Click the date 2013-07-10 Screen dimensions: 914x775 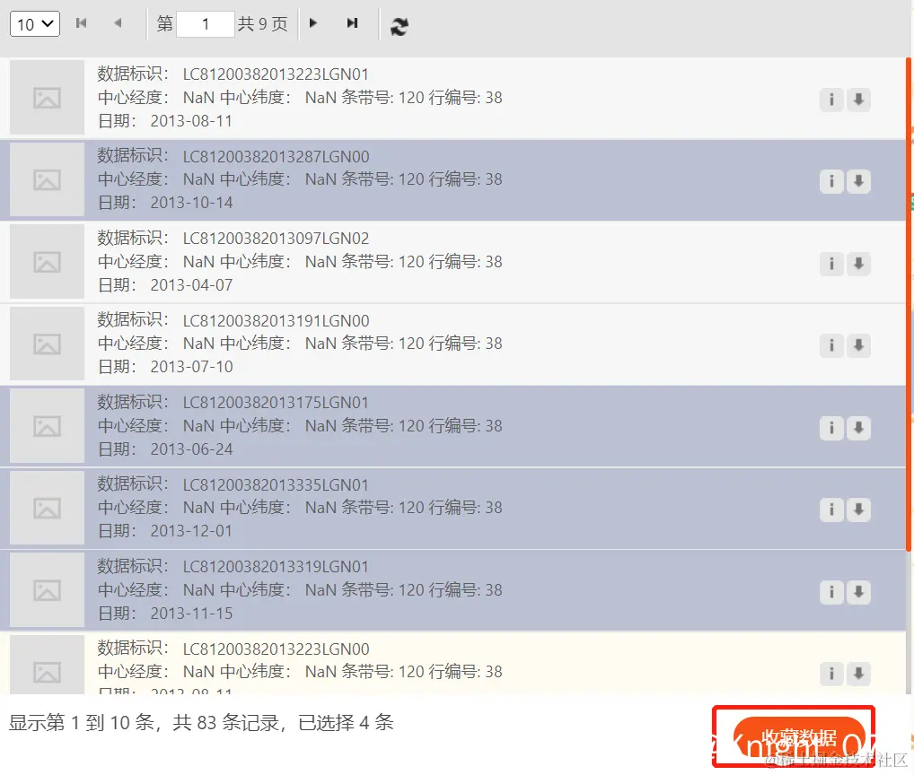(x=191, y=367)
